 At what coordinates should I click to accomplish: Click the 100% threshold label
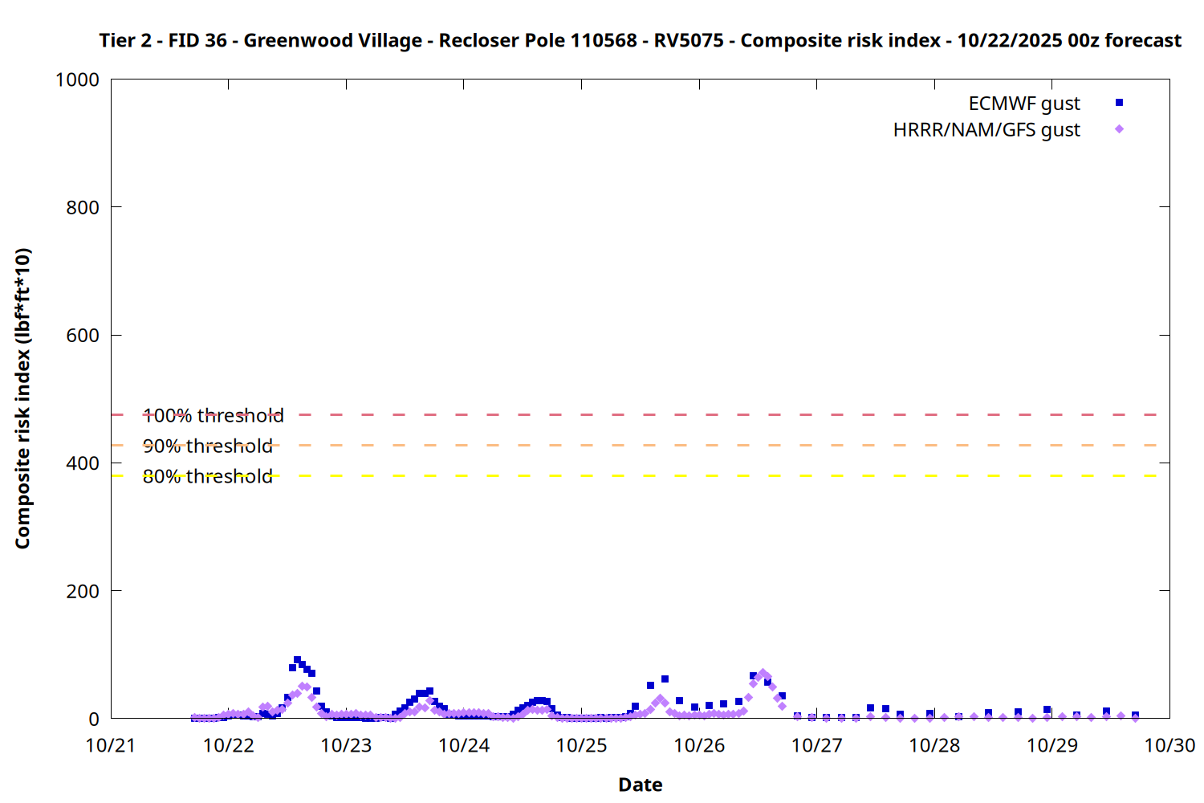pos(213,415)
